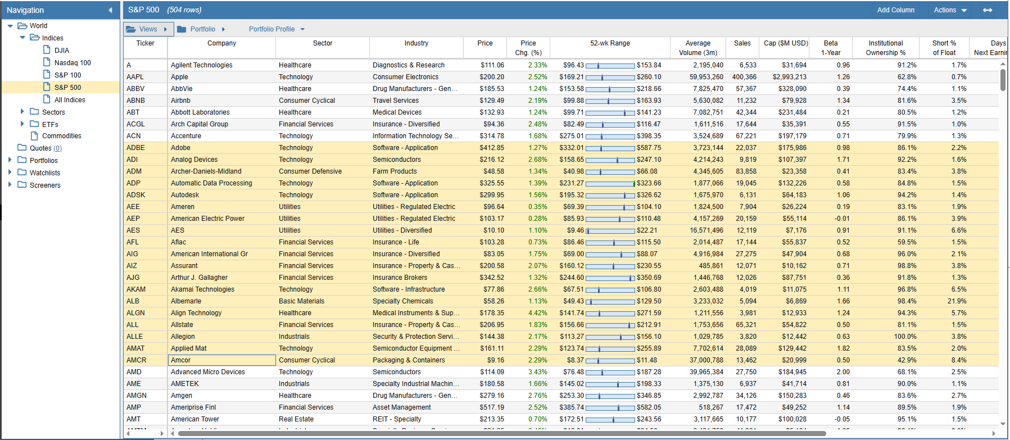The image size is (1010, 440).
Task: Sort by 52-wk Range column header
Action: point(610,47)
